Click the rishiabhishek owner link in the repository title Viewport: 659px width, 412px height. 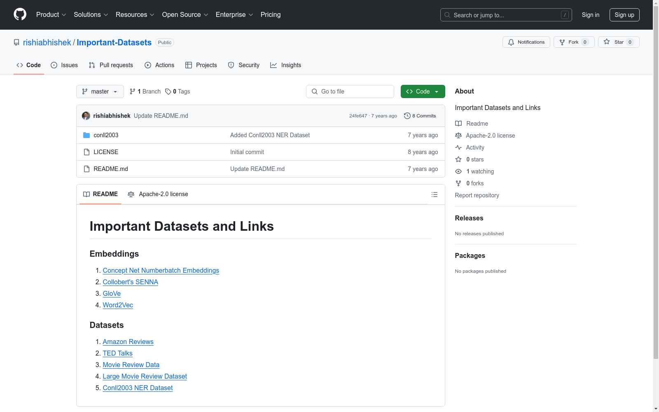pyautogui.click(x=47, y=42)
